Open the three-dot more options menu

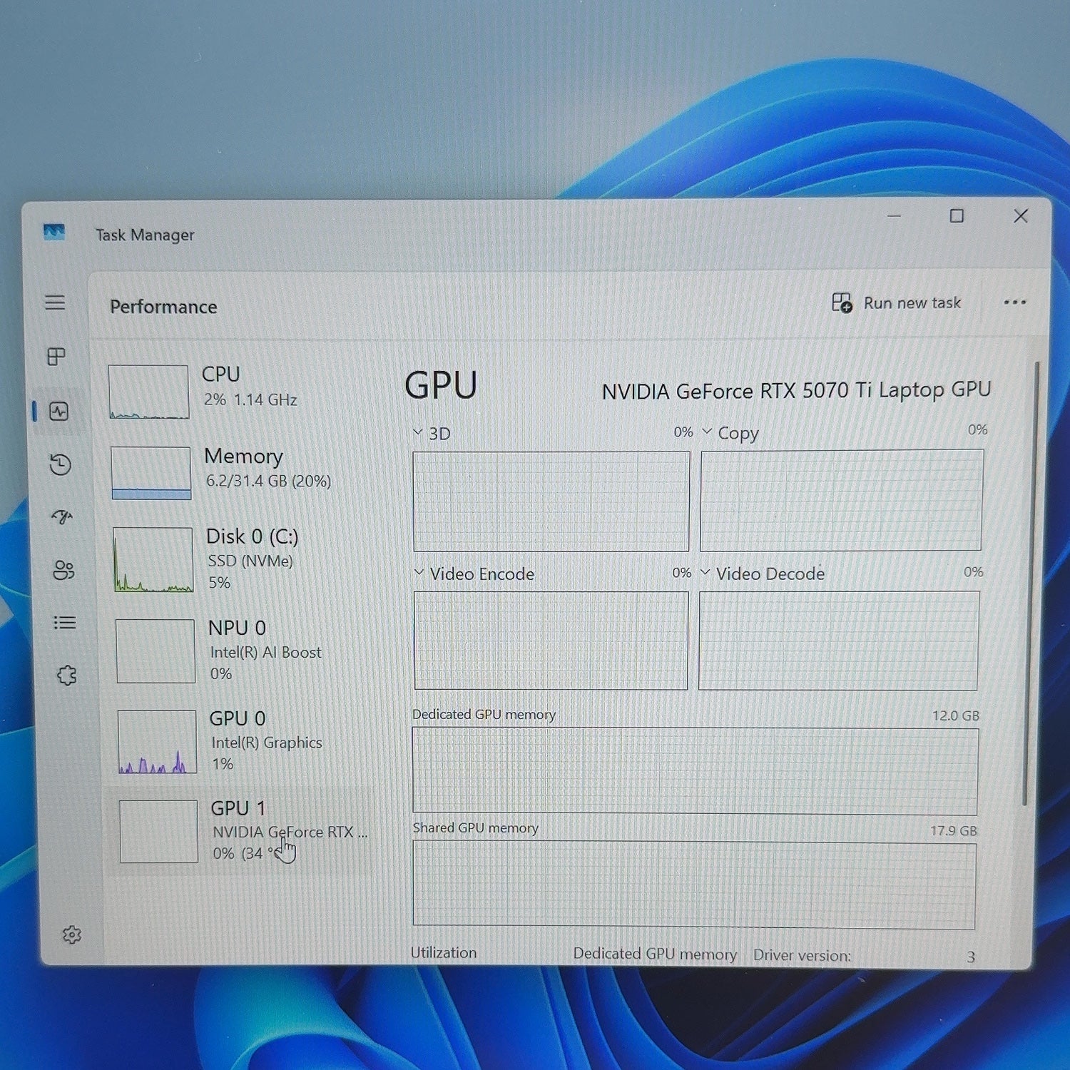pos(1014,302)
